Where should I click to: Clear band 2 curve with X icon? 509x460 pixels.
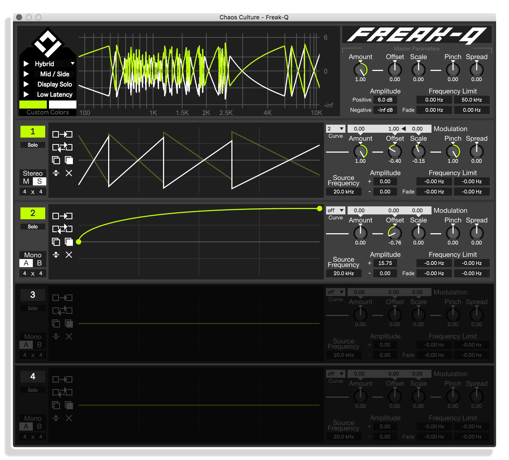point(69,255)
